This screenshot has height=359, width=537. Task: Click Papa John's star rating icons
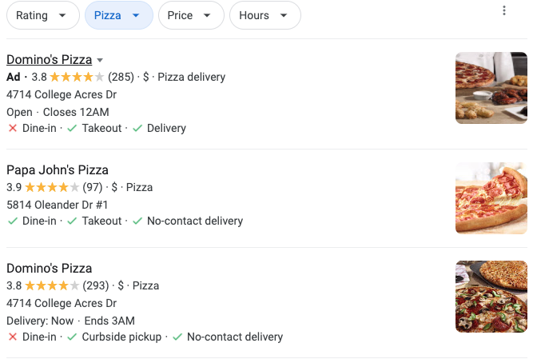[x=52, y=187]
